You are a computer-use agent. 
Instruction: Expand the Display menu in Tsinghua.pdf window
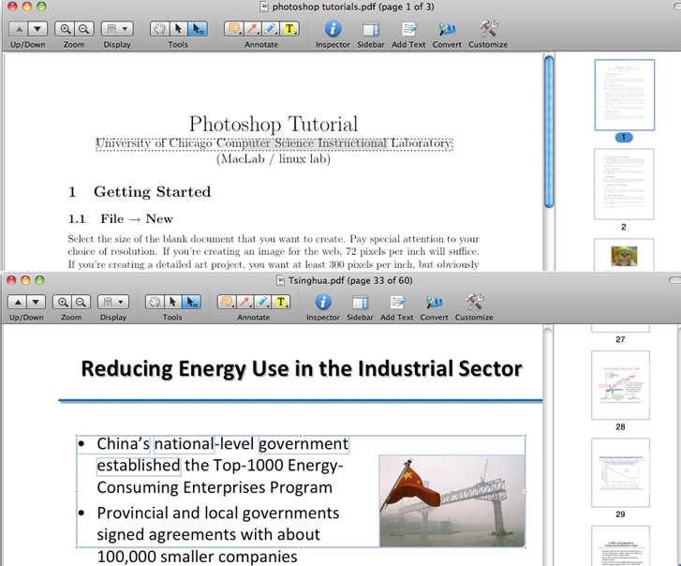point(113,302)
